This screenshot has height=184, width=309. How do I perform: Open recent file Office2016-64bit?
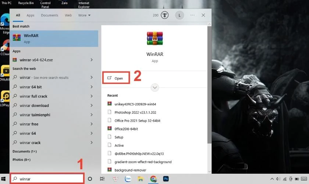pos(126,129)
